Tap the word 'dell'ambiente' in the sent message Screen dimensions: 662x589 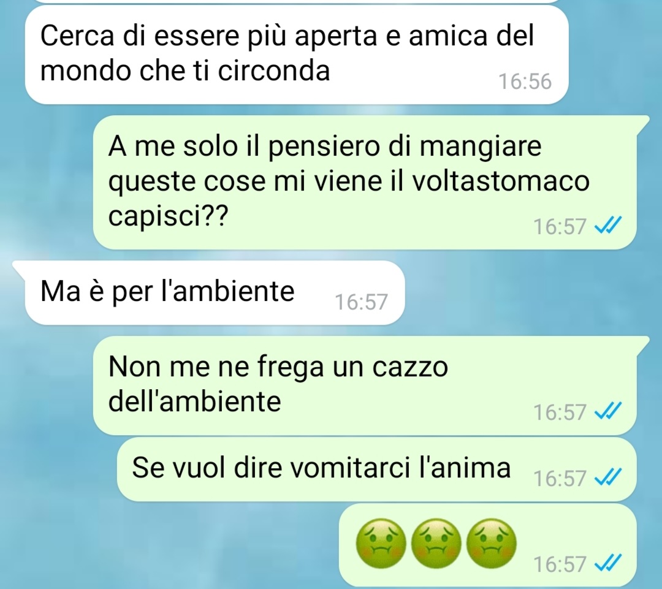pyautogui.click(x=195, y=401)
